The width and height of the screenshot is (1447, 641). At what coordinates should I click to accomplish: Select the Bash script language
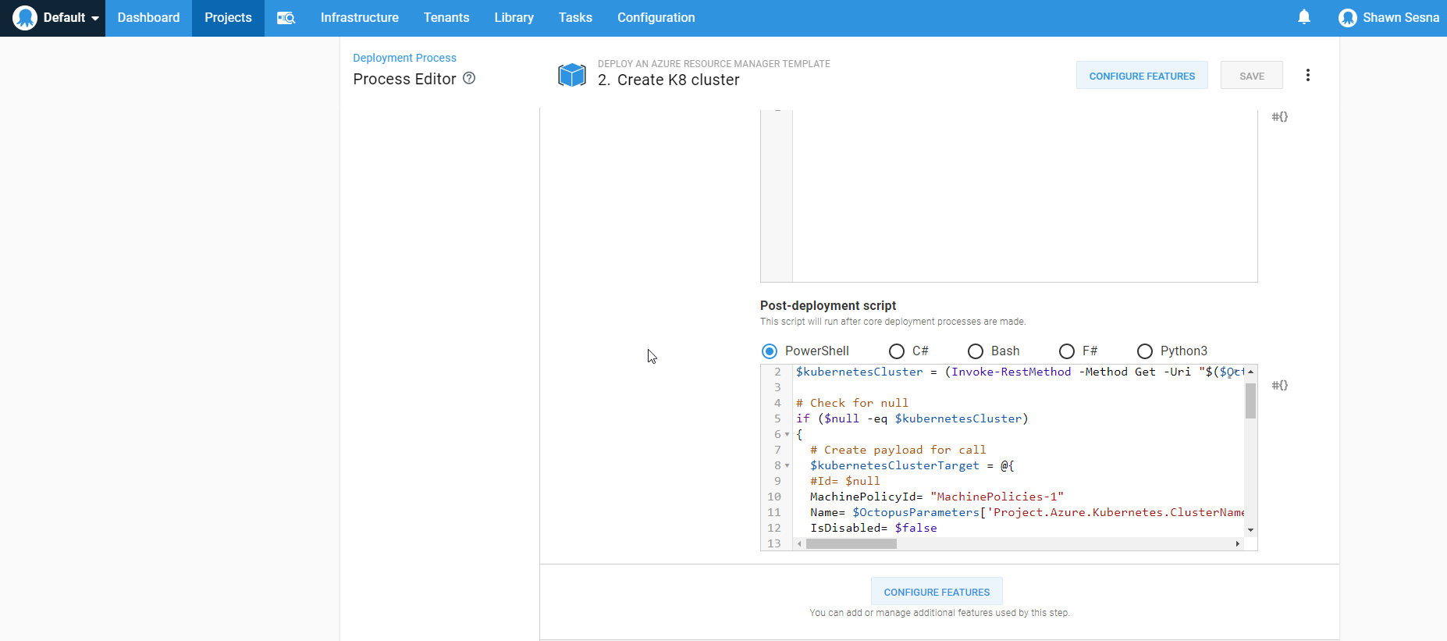coord(976,351)
